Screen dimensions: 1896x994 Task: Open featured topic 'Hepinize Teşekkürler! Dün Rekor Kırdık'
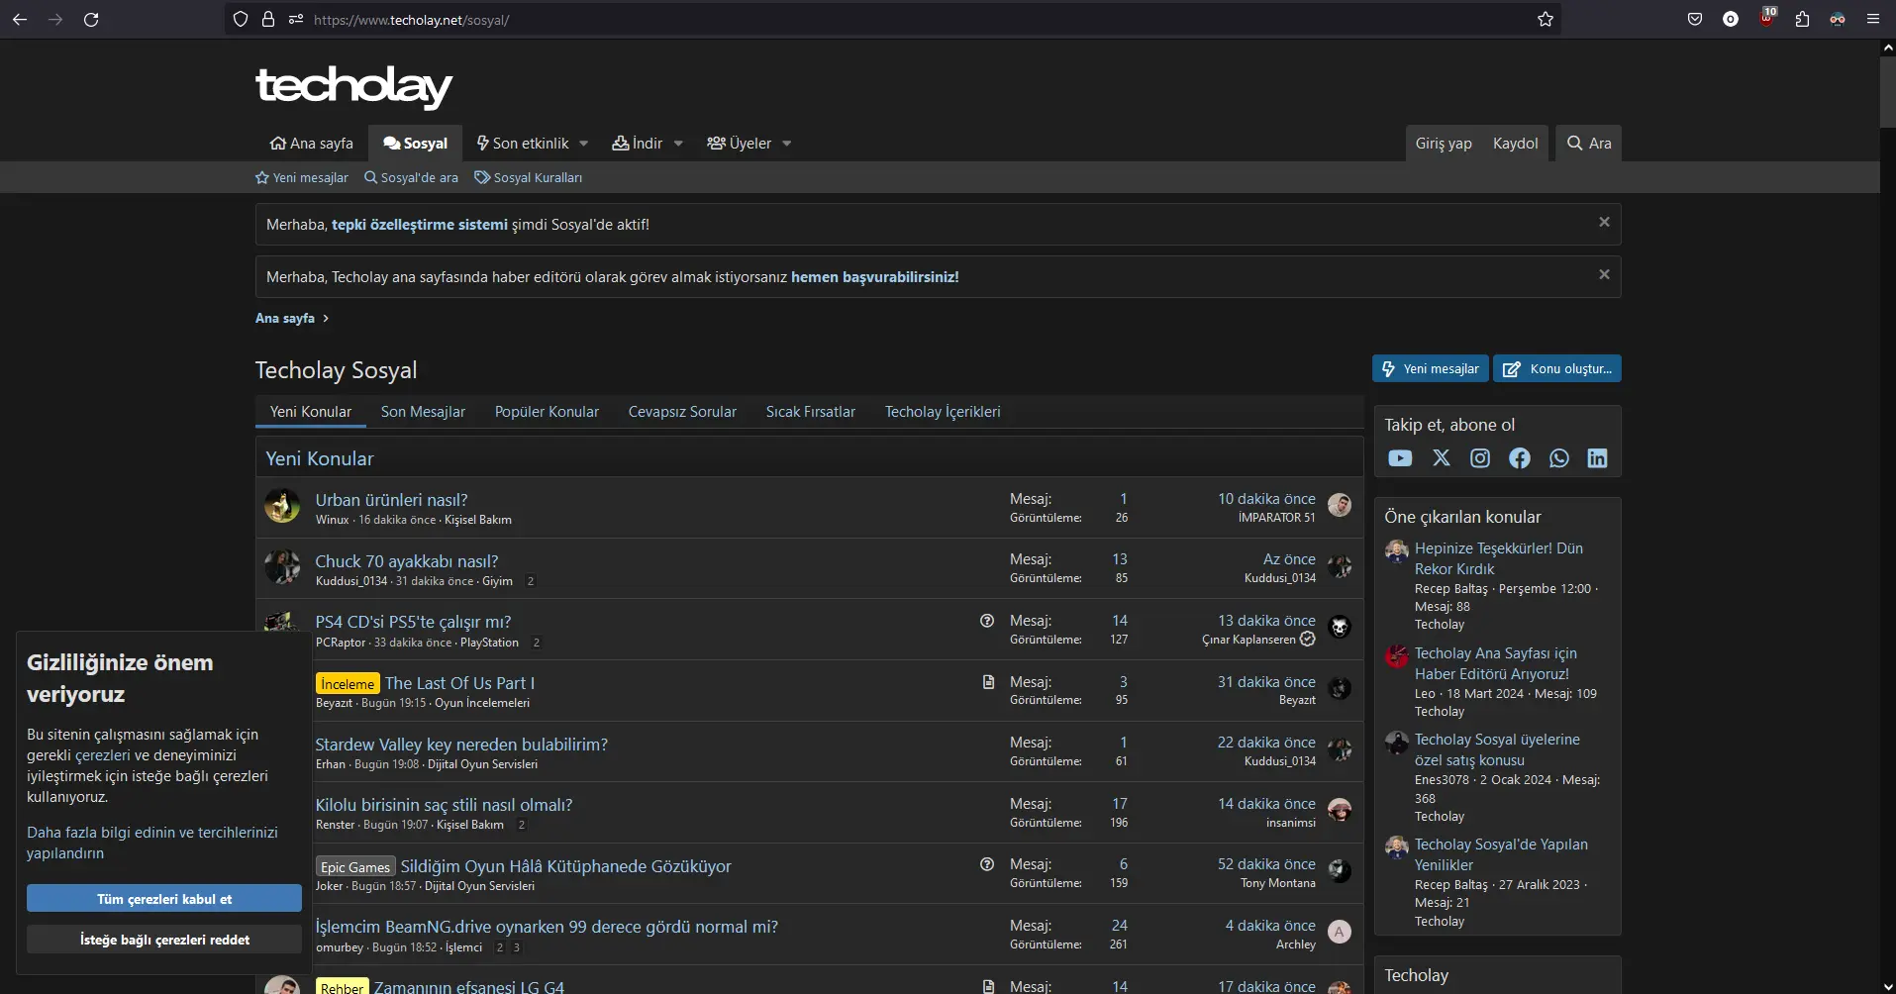[x=1498, y=558]
